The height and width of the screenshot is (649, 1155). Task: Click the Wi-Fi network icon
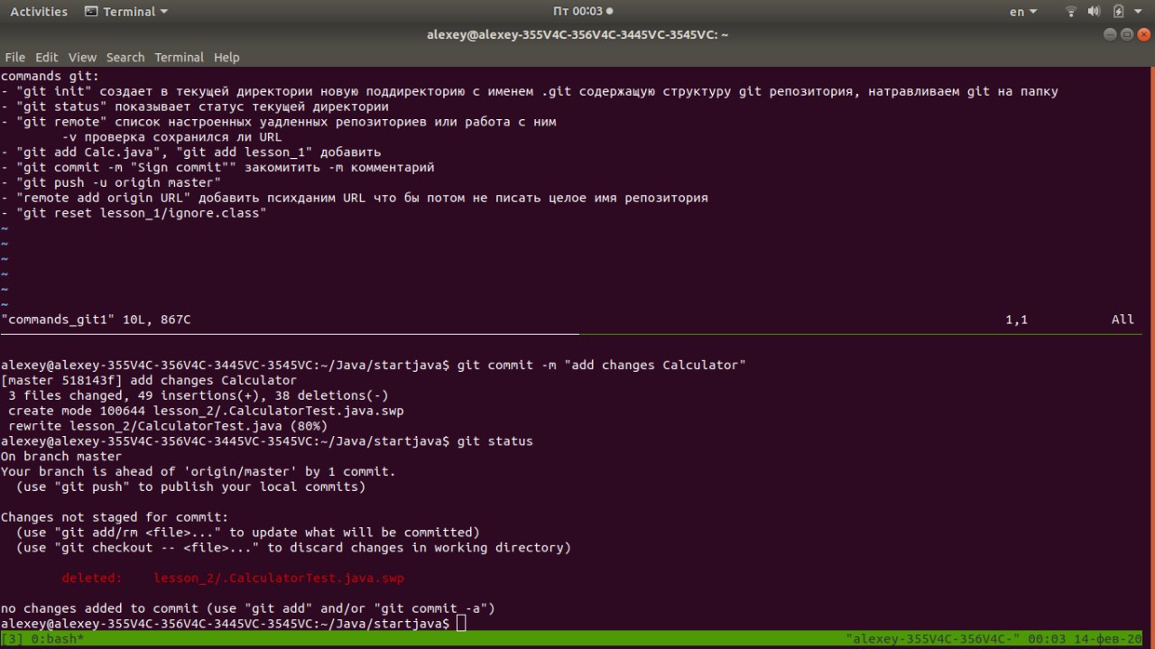pyautogui.click(x=1071, y=12)
